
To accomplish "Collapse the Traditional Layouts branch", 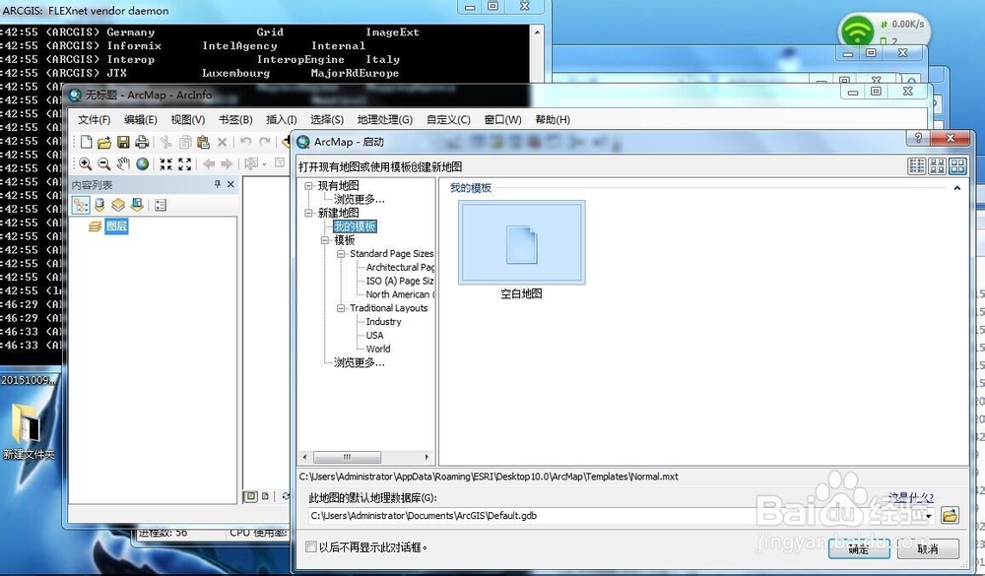I will 339,307.
